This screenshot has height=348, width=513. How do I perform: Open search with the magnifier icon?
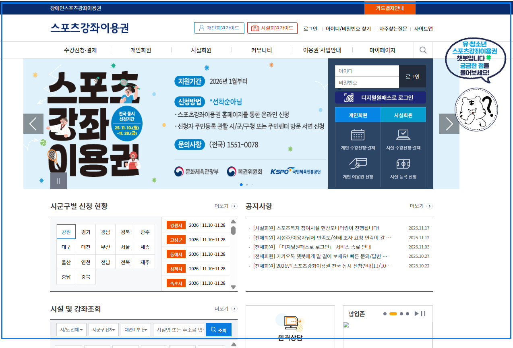422,50
